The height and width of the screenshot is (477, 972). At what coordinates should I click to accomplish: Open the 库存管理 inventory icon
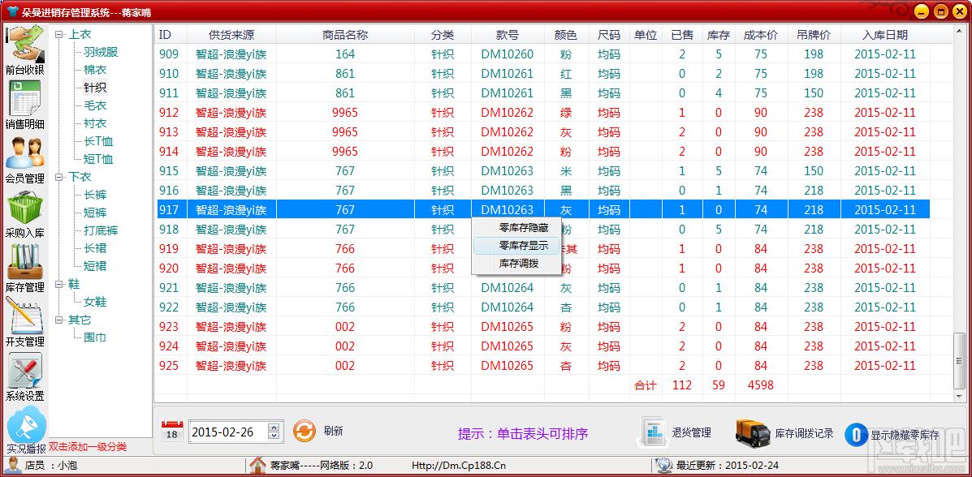[x=24, y=262]
